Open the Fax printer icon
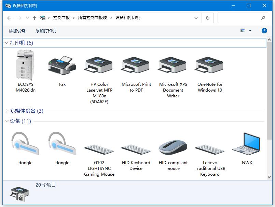This screenshot has width=275, height=207. pyautogui.click(x=62, y=65)
